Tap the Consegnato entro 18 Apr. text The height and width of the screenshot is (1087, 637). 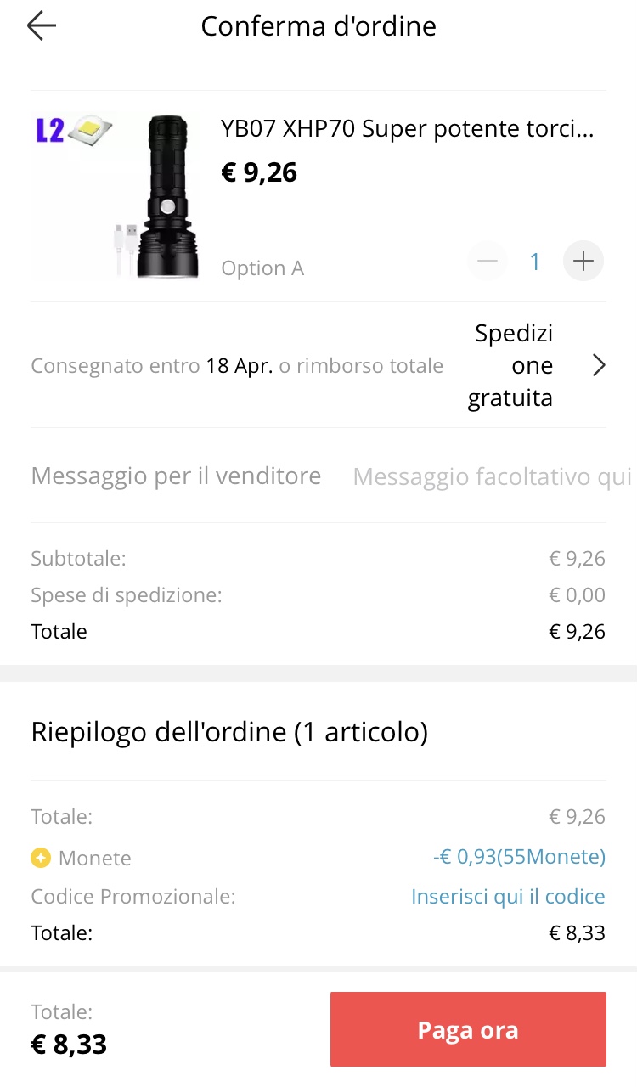237,366
